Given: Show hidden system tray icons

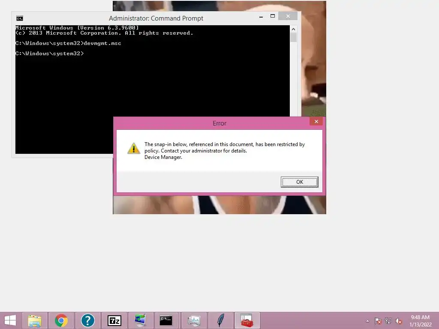Looking at the screenshot, I should click(x=367, y=321).
